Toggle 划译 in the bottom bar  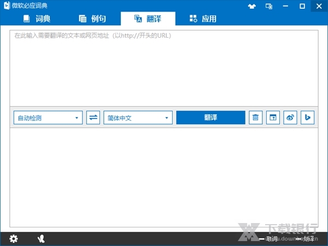point(306,239)
